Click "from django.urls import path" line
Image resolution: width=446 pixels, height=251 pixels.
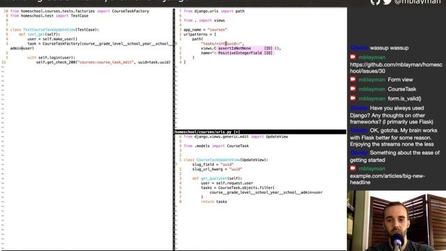click(x=214, y=11)
